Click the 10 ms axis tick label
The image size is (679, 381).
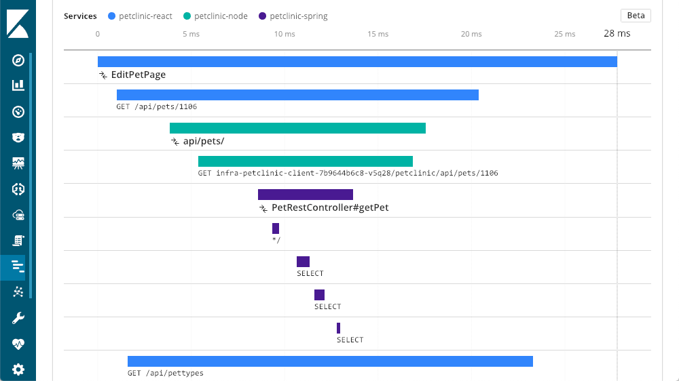coord(285,34)
